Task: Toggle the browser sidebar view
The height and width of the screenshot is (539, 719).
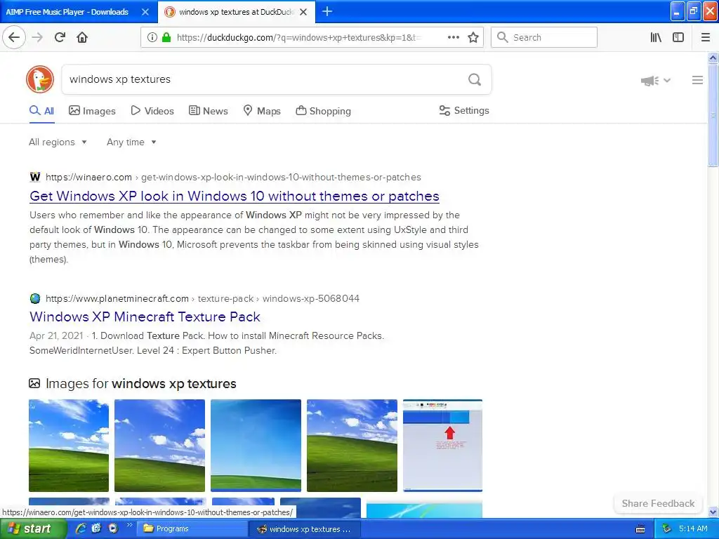Action: coord(678,37)
